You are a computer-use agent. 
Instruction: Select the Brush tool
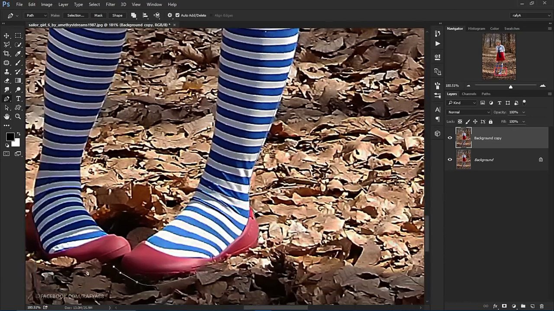pos(18,63)
